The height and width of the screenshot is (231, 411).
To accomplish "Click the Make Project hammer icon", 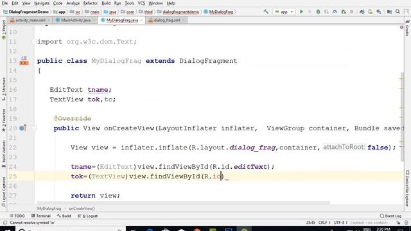I will point(266,12).
